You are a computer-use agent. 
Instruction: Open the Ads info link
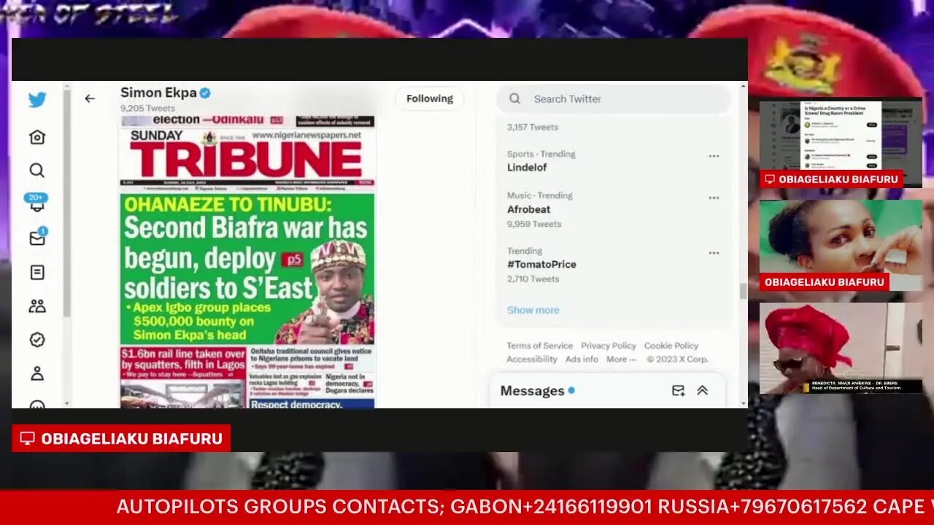582,359
